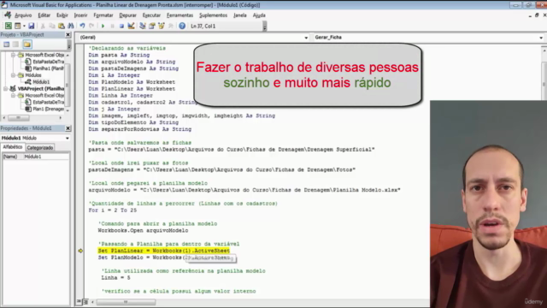The width and height of the screenshot is (547, 308).
Task: Undo the last action
Action: (82, 26)
